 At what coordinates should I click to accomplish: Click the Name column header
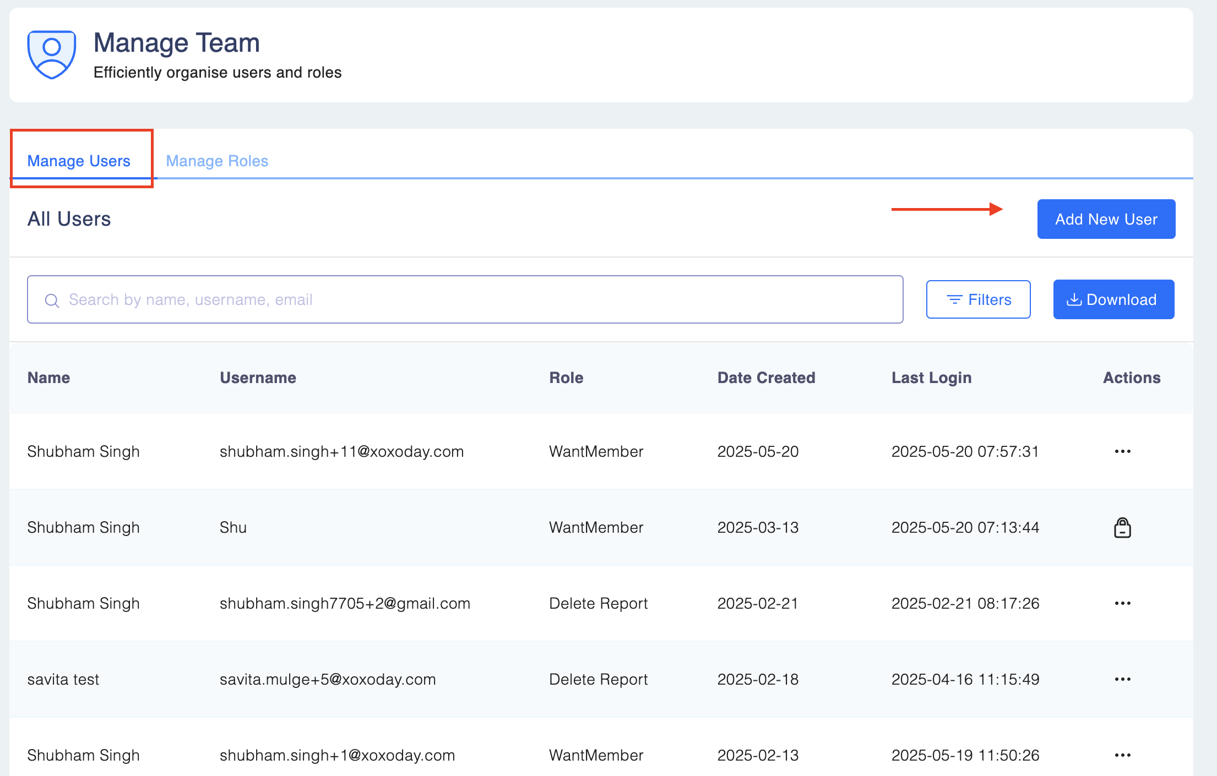coord(49,378)
